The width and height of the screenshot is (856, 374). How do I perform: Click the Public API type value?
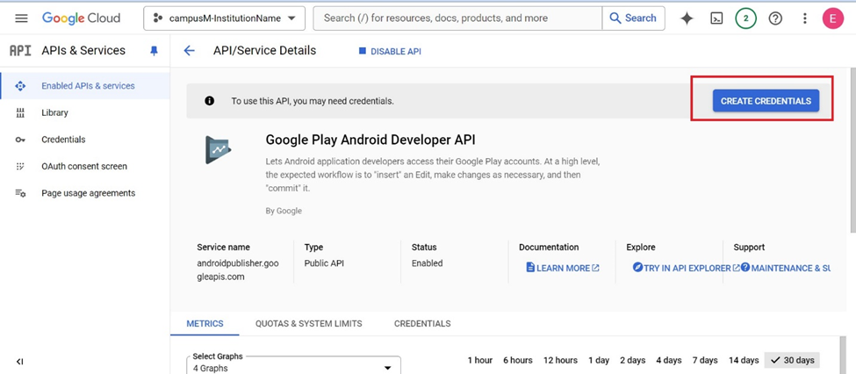324,263
